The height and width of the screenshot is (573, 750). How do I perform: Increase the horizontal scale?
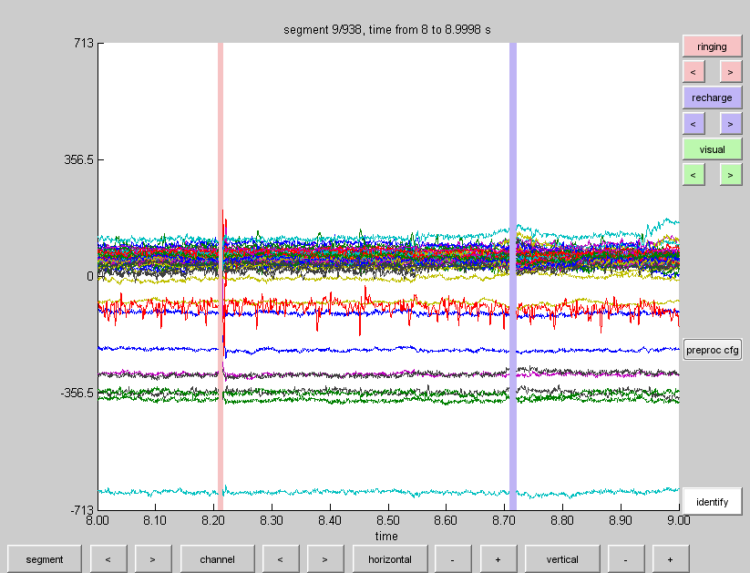(x=498, y=559)
